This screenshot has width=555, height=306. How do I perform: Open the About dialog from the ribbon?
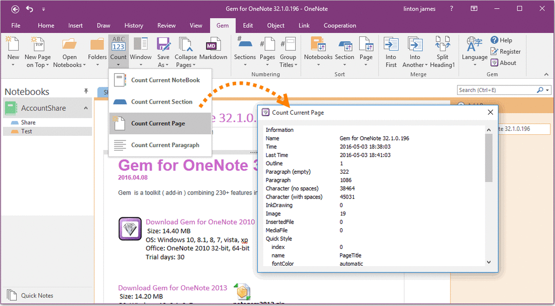coord(503,63)
